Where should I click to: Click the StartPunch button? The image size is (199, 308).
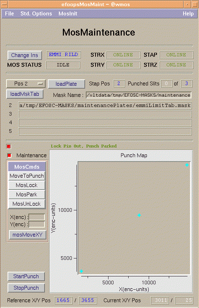click(26, 276)
